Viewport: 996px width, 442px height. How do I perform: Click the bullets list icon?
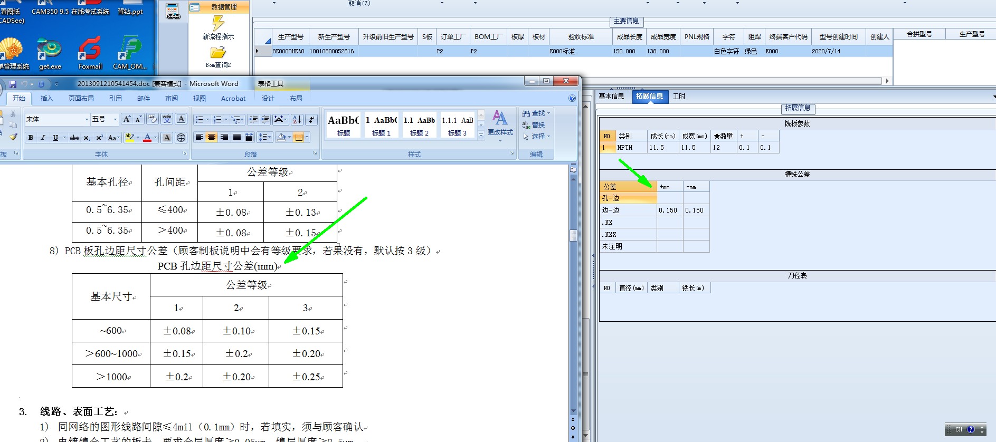coord(200,120)
